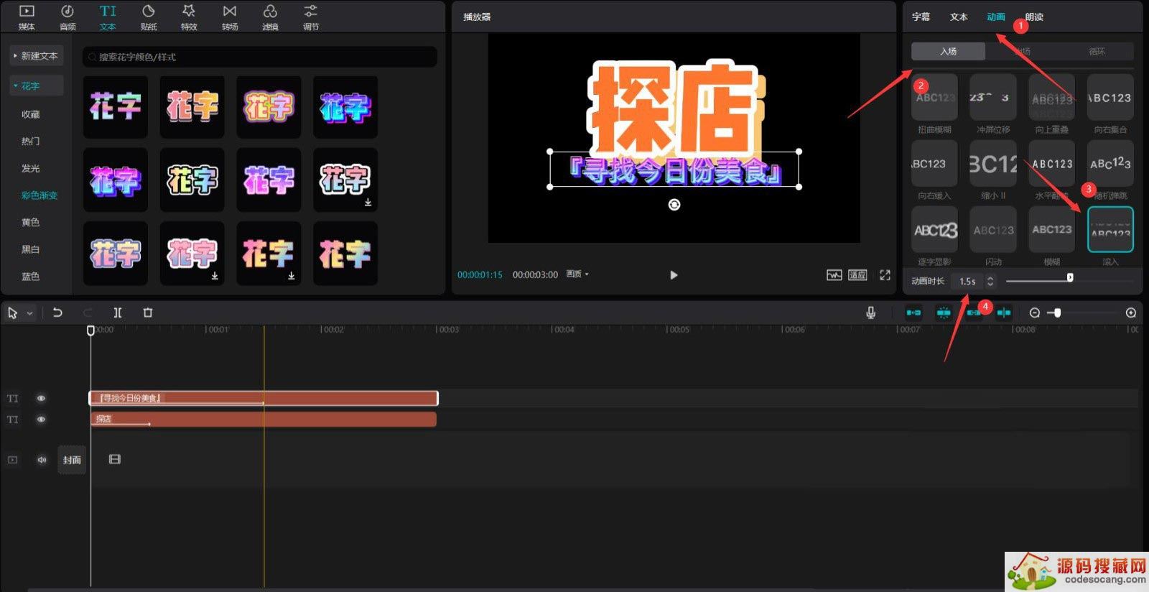Image resolution: width=1149 pixels, height=592 pixels.
Task: Click the 封面 cover button
Action: [x=72, y=460]
